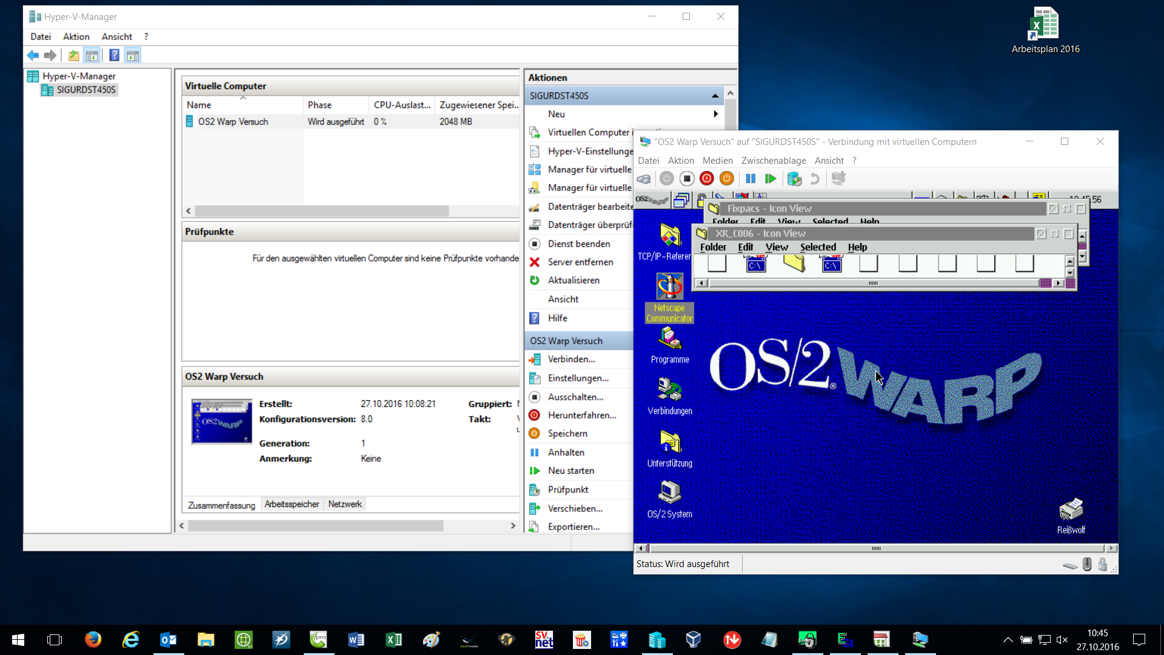Switch to the Zusammenfassung tab
The height and width of the screenshot is (655, 1164).
(x=221, y=505)
